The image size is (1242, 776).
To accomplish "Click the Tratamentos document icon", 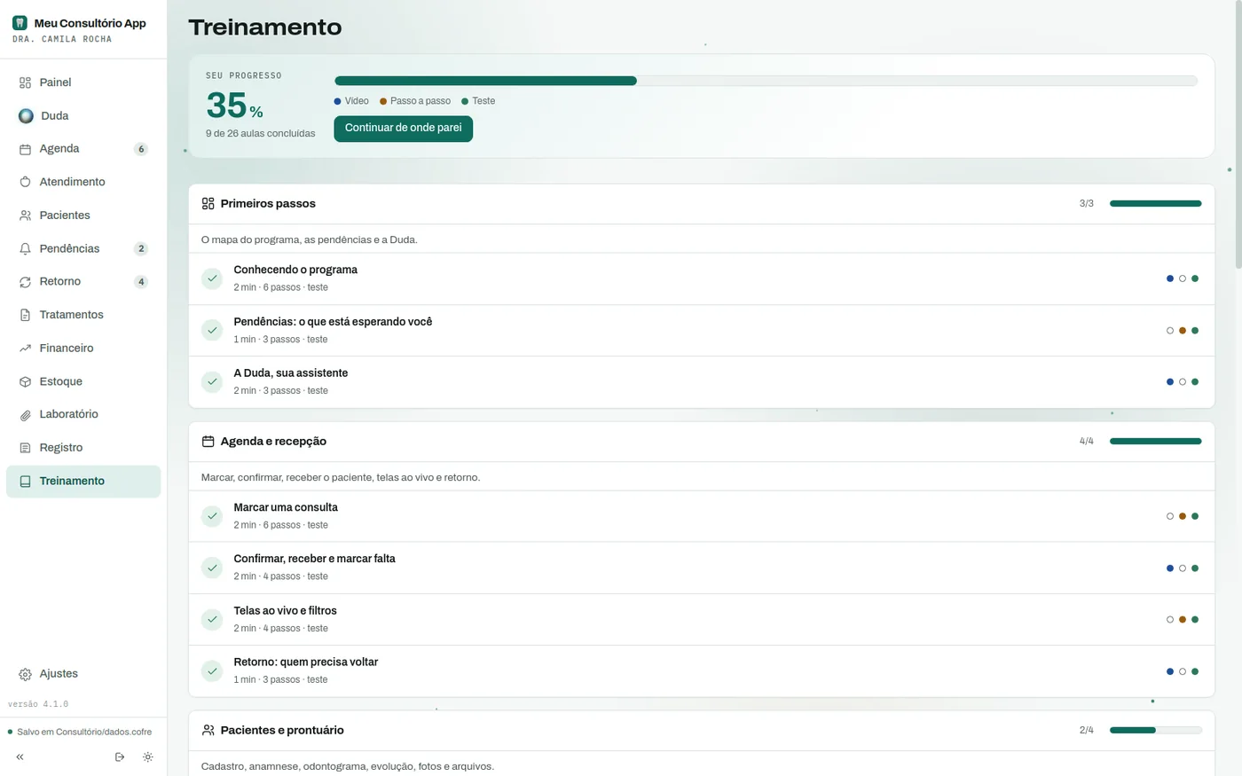I will (25, 315).
